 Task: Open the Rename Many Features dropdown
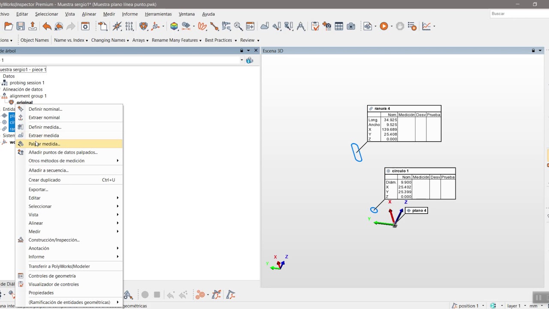[177, 40]
